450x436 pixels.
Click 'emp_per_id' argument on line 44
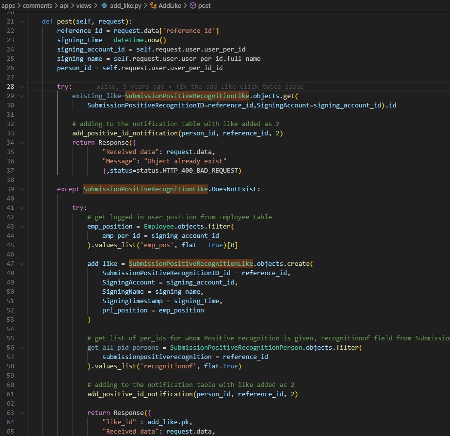coord(121,236)
